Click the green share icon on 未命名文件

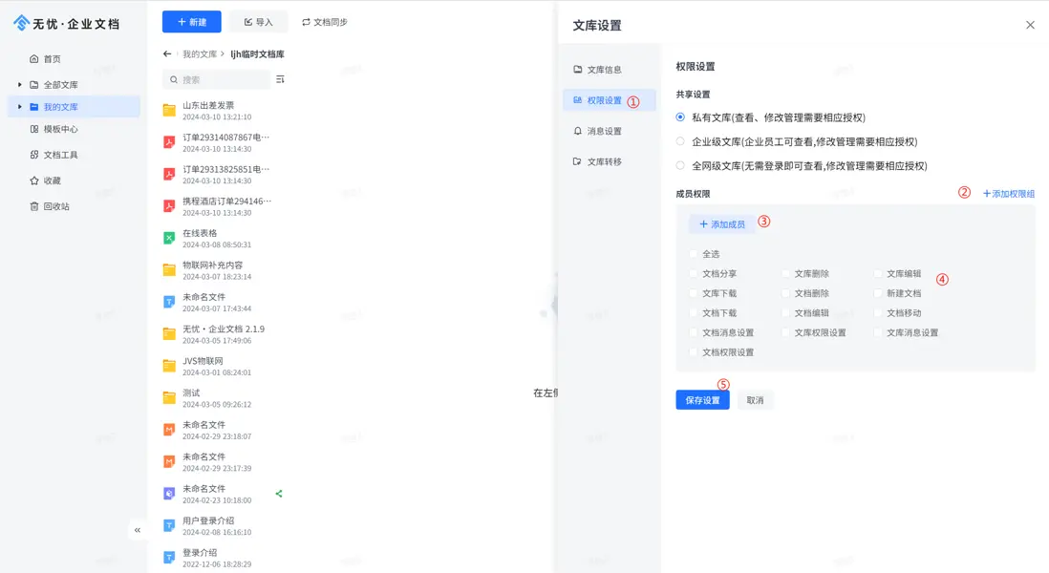281,494
